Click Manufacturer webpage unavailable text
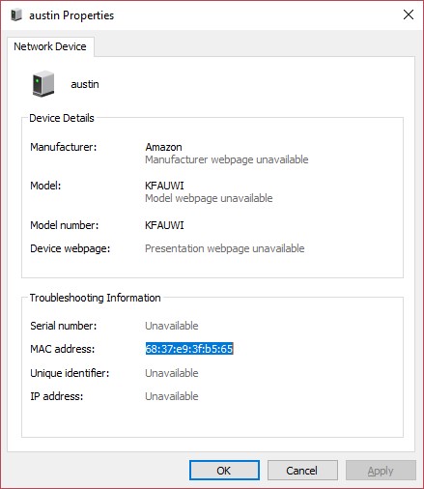Screen dimensions: 424x489 point(227,159)
